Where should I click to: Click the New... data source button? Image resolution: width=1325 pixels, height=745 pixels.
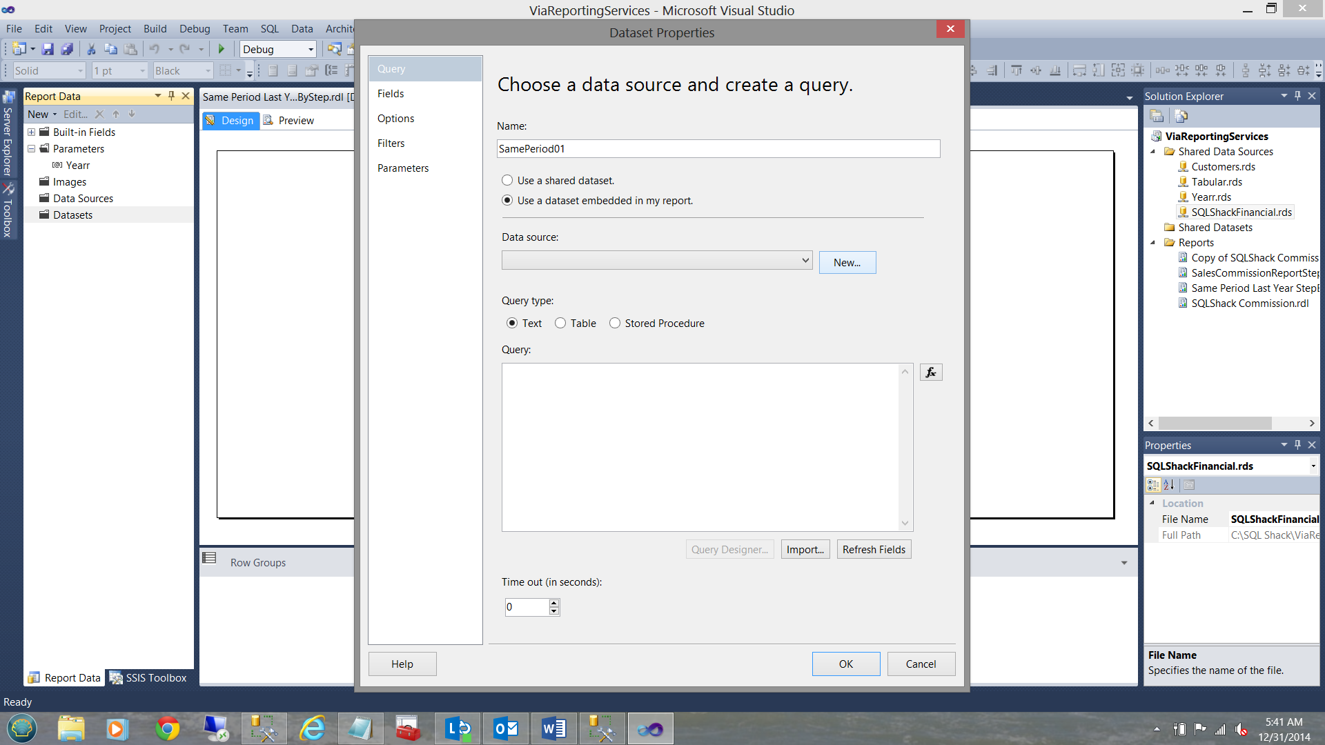(x=847, y=262)
